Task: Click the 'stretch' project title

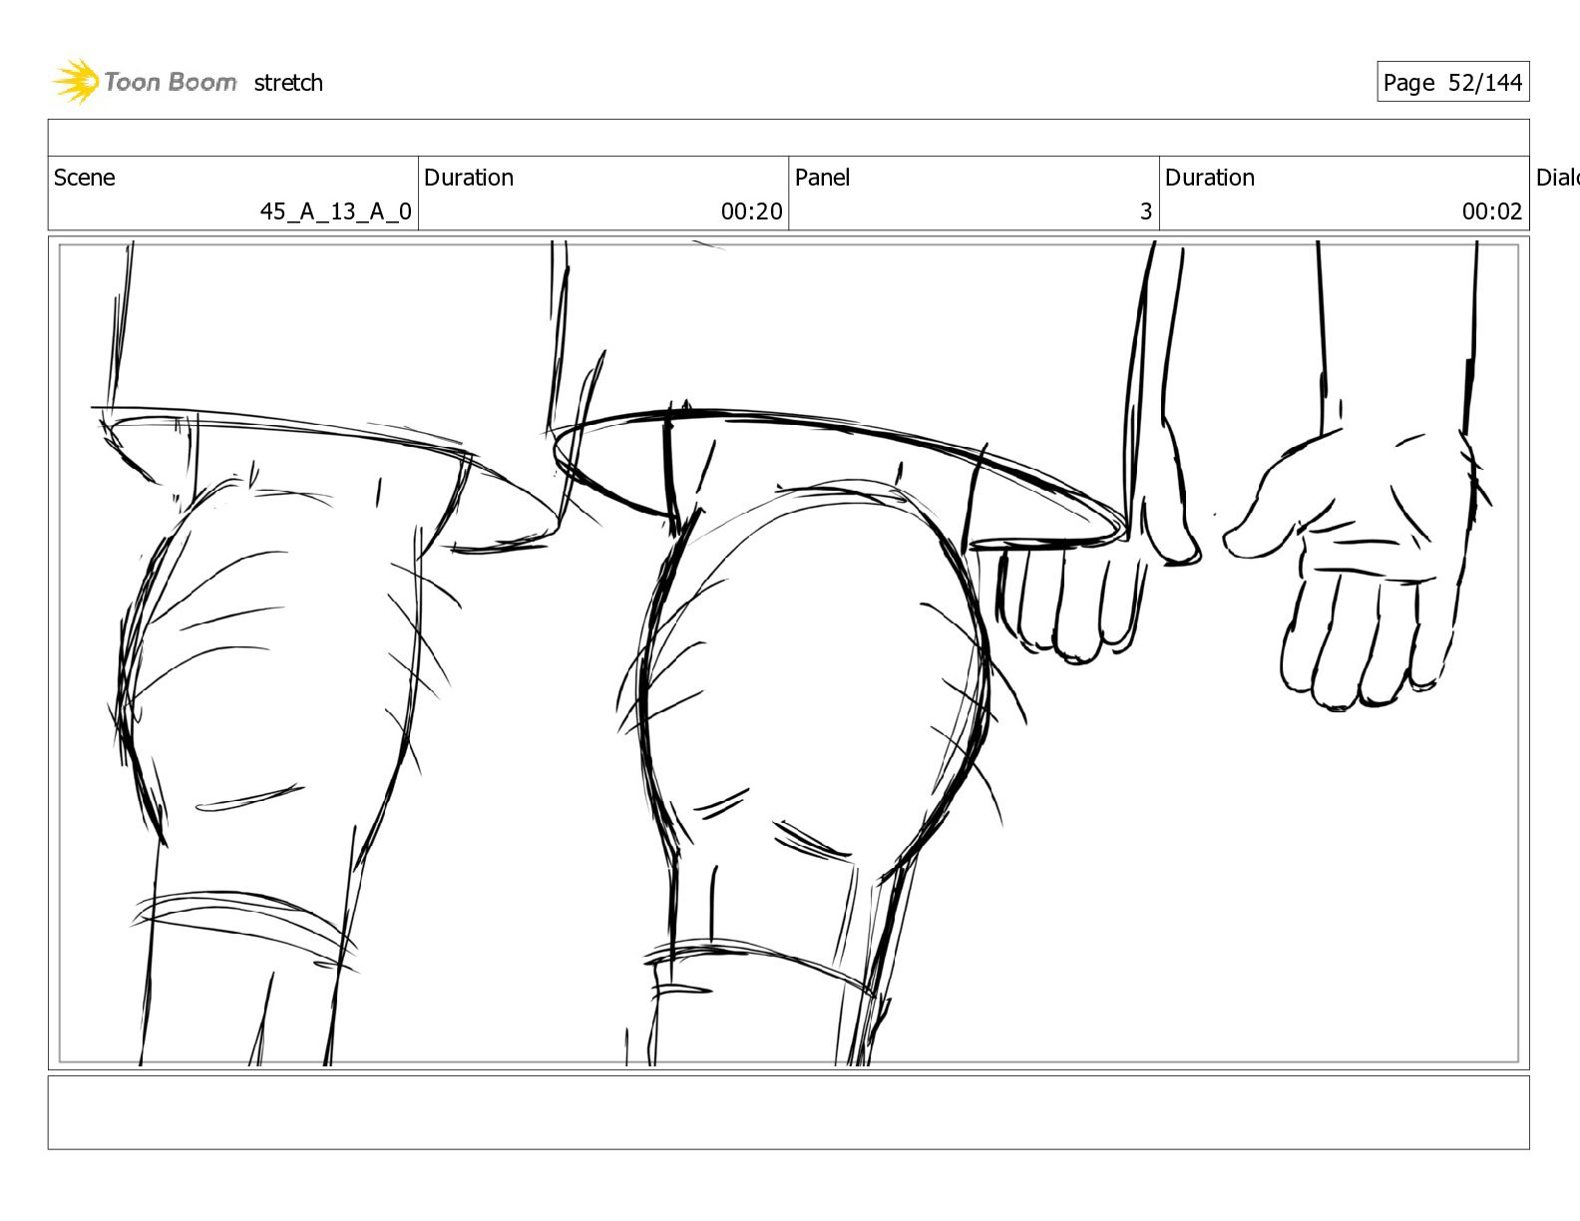Action: [x=288, y=83]
